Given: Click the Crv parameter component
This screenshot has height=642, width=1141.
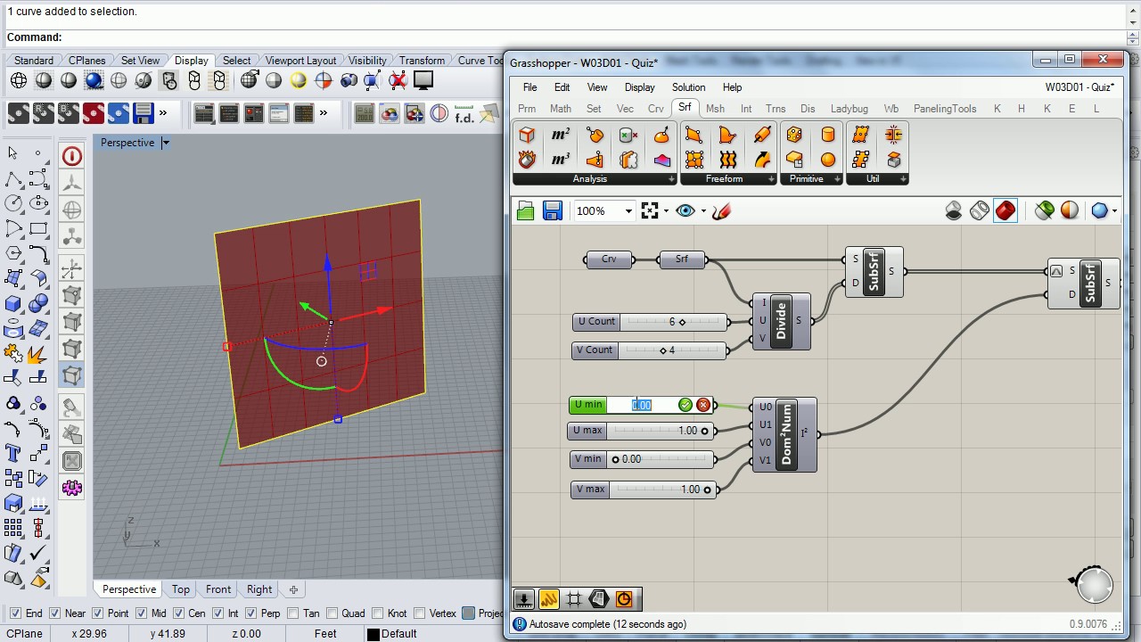Looking at the screenshot, I should point(609,259).
